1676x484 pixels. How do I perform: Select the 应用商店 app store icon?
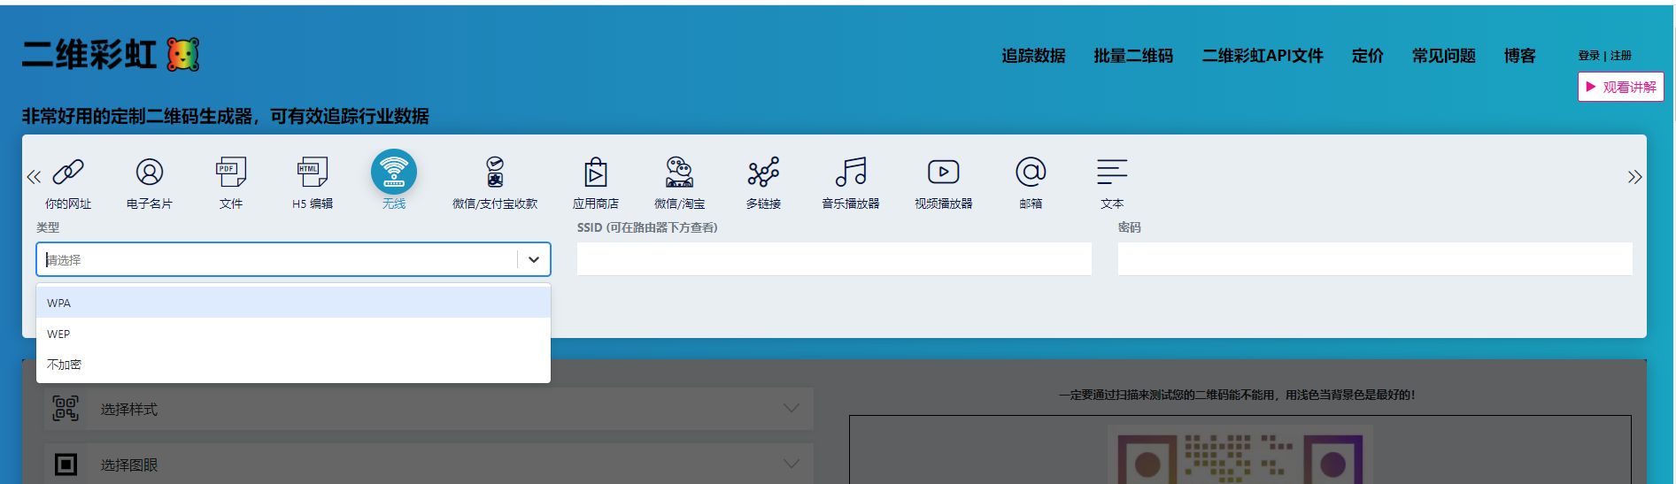pyautogui.click(x=596, y=173)
